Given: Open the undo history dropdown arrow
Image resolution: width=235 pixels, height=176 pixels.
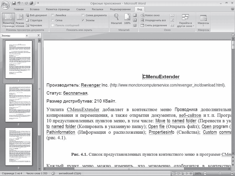Looking at the screenshot, I should [22, 3].
